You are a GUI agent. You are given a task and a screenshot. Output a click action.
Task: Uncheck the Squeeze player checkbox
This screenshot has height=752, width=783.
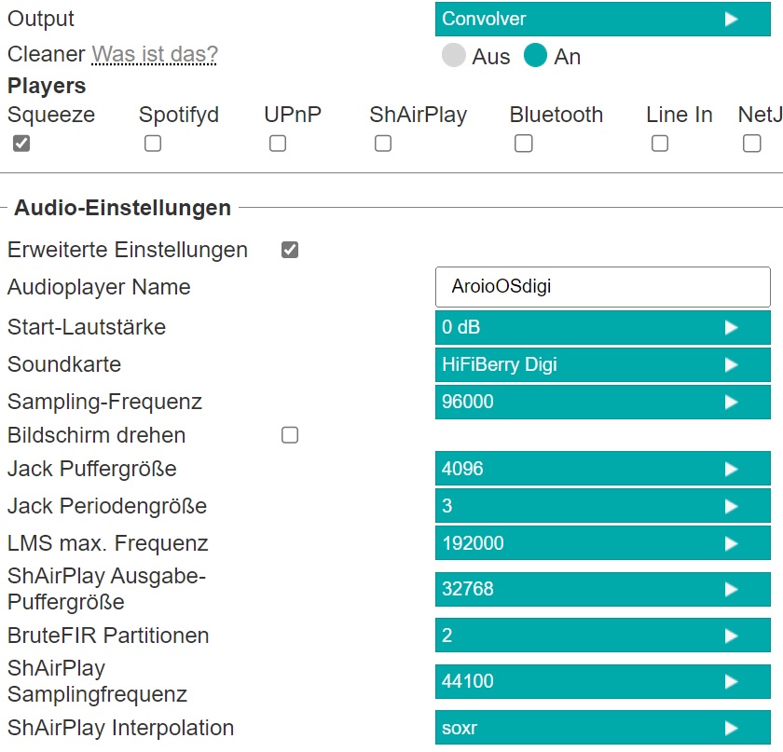(21, 144)
